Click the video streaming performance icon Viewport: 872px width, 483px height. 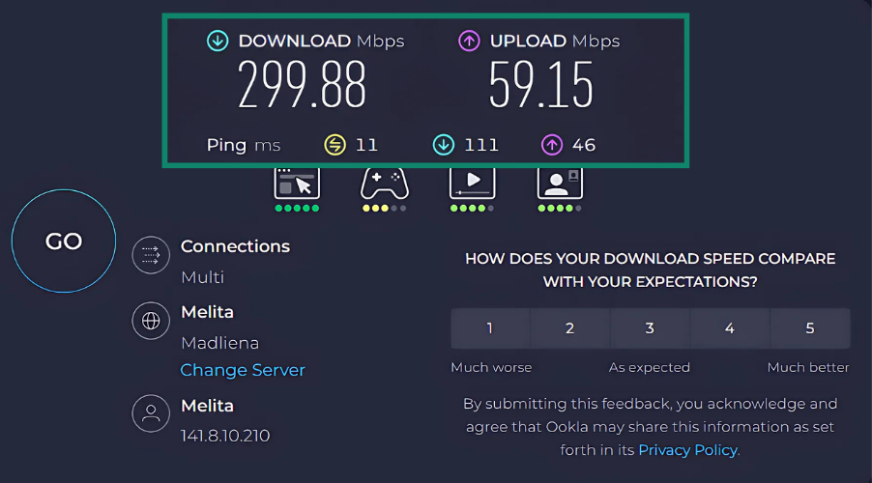pyautogui.click(x=472, y=183)
